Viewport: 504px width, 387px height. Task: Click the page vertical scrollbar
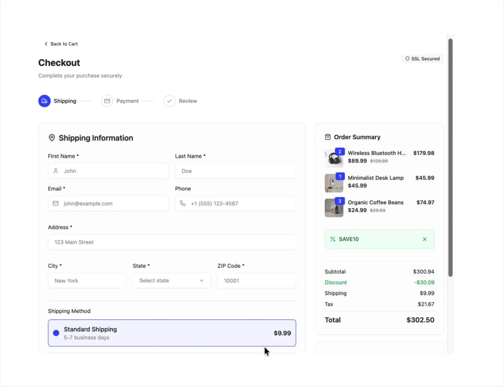pos(450,158)
